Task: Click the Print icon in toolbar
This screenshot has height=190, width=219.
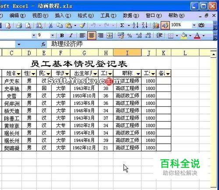Action: (19, 25)
